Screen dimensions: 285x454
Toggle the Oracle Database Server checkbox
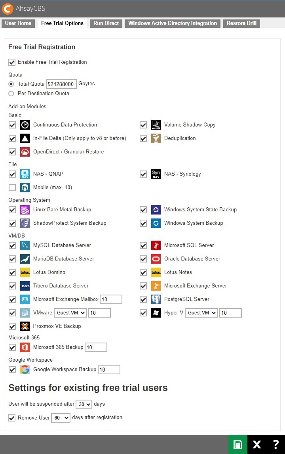click(143, 259)
